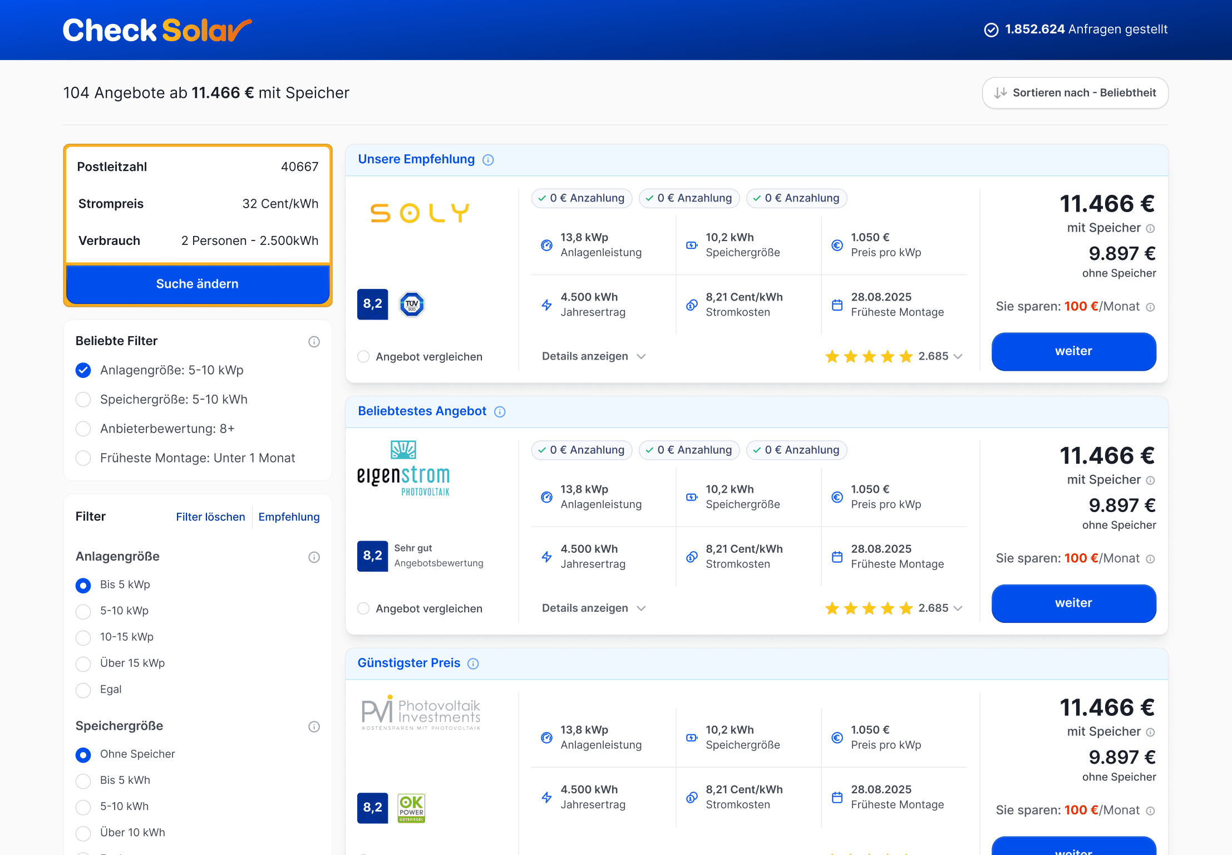Click the TÜV Süd seal on SOLY offer
This screenshot has width=1232, height=855.
click(x=411, y=304)
